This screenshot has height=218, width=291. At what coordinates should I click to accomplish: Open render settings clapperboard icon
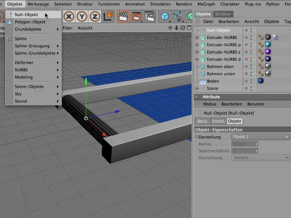(150, 16)
